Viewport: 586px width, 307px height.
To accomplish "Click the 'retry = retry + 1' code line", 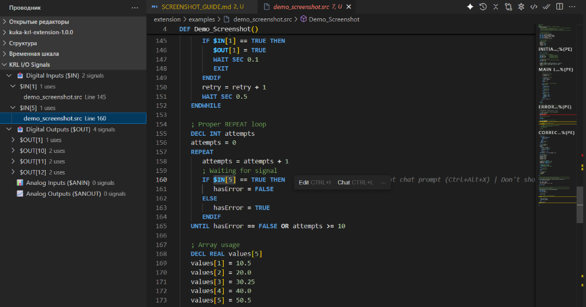I will pyautogui.click(x=234, y=87).
